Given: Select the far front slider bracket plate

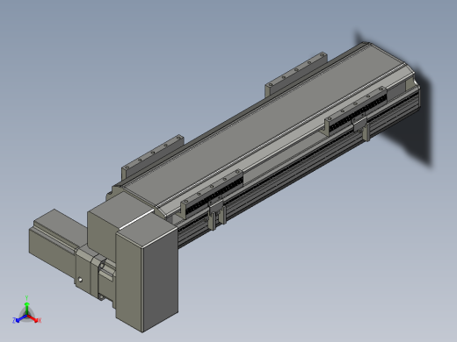Looking at the screenshot, I should click(x=356, y=110).
